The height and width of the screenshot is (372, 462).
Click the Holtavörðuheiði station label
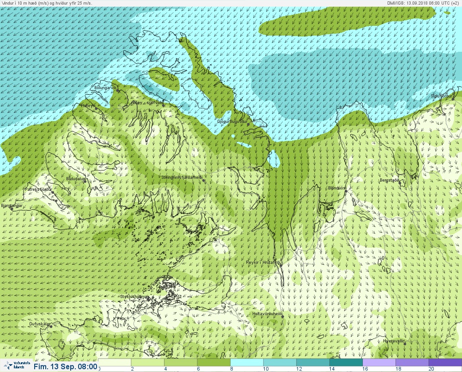(x=267, y=314)
